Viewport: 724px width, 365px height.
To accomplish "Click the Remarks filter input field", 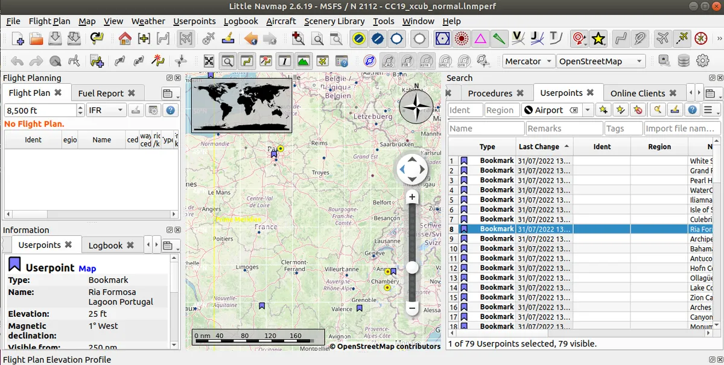I will 564,129.
